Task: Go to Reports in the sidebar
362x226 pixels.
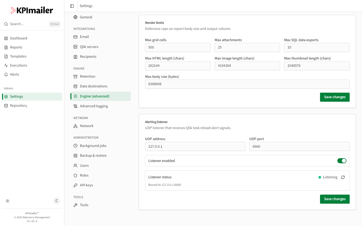Action: (32, 47)
